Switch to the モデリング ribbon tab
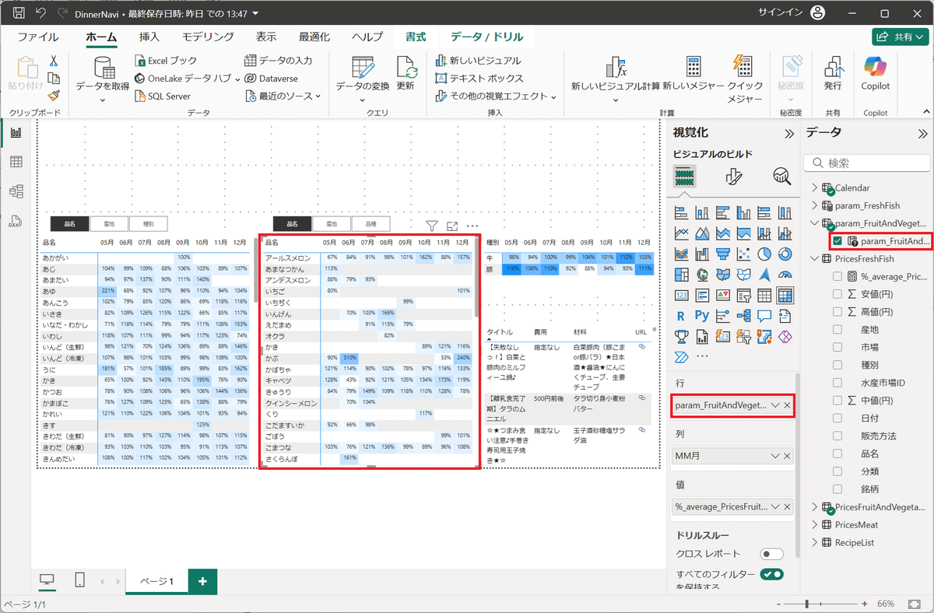This screenshot has width=934, height=613. 208,37
